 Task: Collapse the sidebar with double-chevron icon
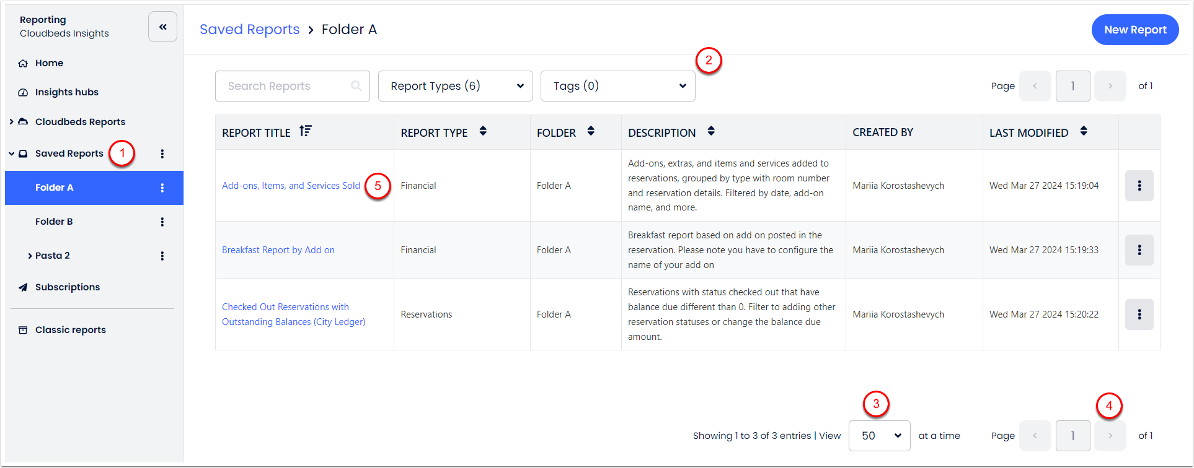(162, 27)
